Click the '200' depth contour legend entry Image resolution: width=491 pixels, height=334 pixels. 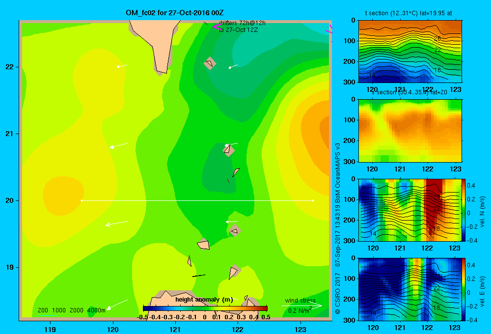coord(43,310)
